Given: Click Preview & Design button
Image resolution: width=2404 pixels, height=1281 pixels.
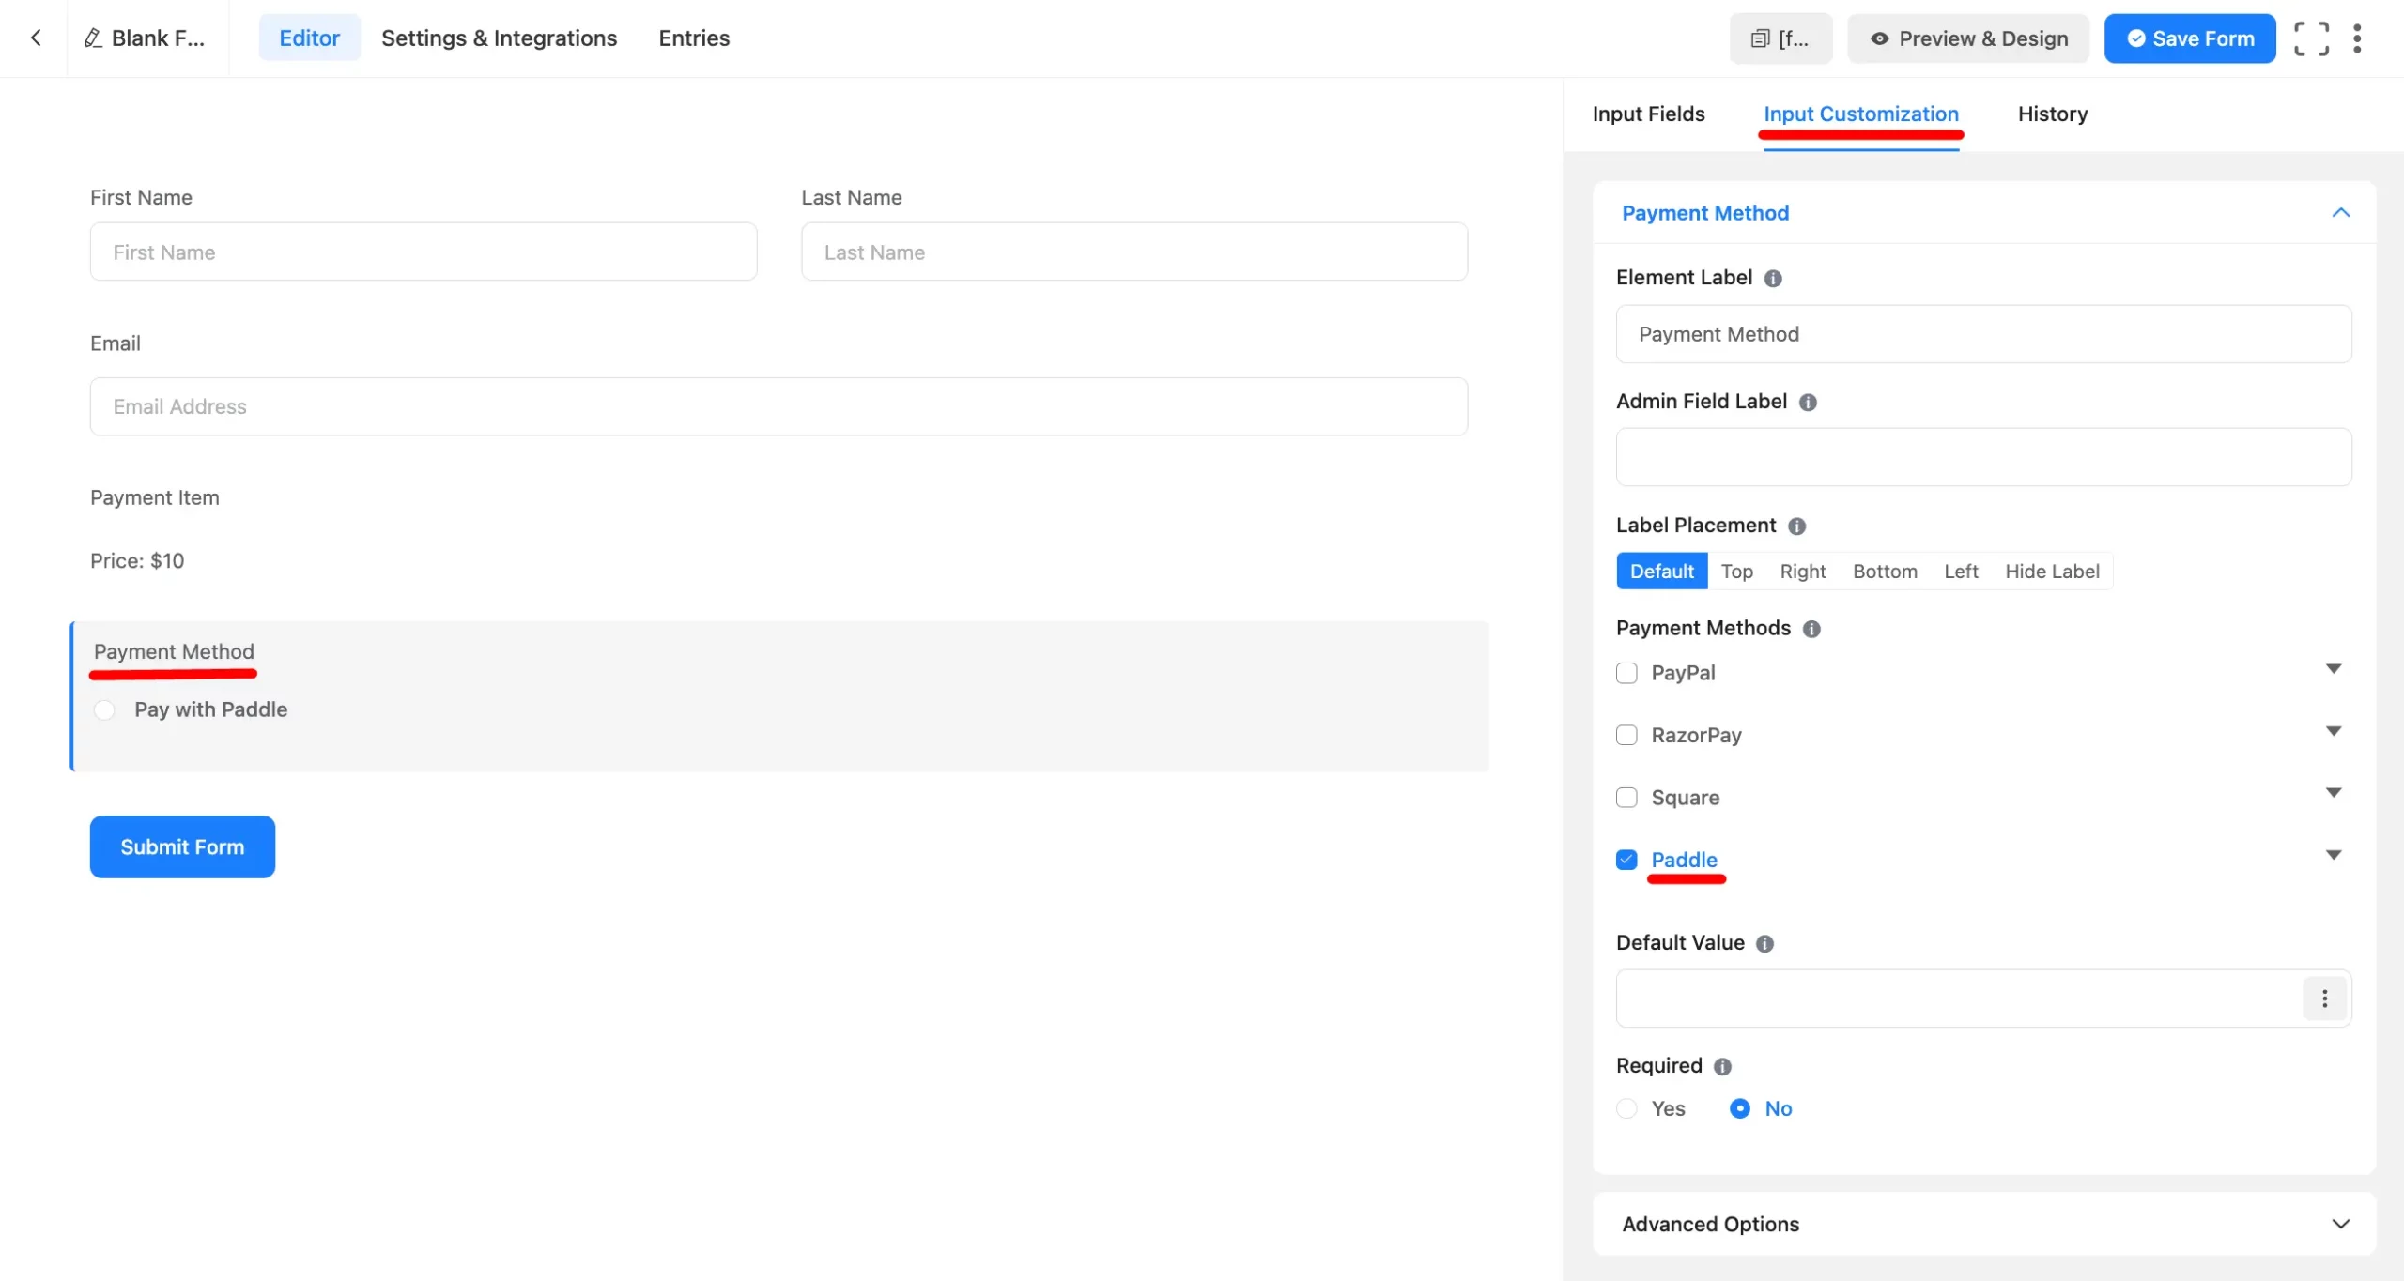Looking at the screenshot, I should tap(1968, 38).
